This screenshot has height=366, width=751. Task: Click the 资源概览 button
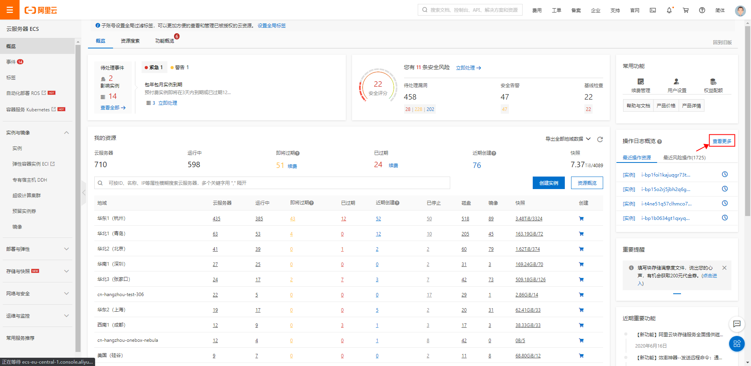point(587,183)
